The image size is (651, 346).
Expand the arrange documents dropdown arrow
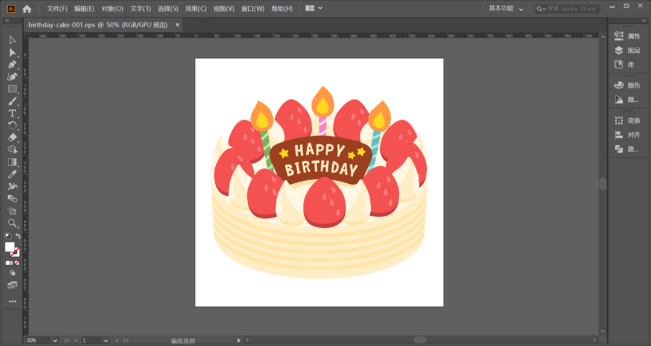[x=320, y=8]
